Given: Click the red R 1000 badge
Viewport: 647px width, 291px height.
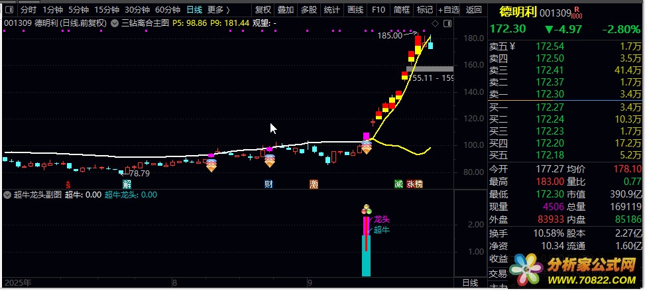Looking at the screenshot, I should tap(577, 13).
